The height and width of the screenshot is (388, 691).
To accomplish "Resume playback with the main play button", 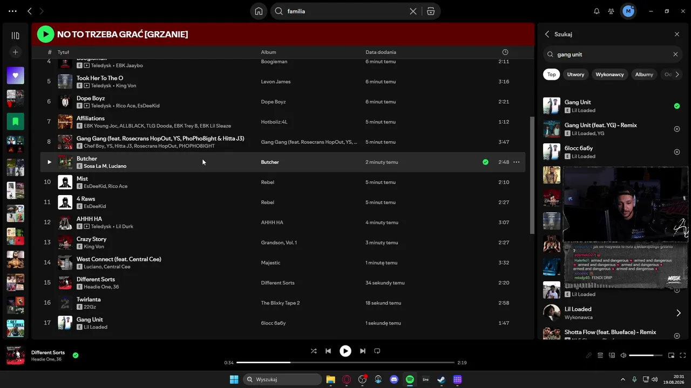I will [345, 351].
